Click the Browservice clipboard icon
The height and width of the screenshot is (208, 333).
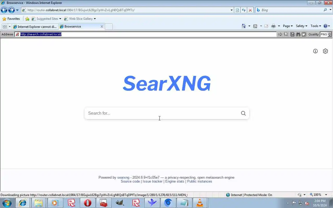304,34
